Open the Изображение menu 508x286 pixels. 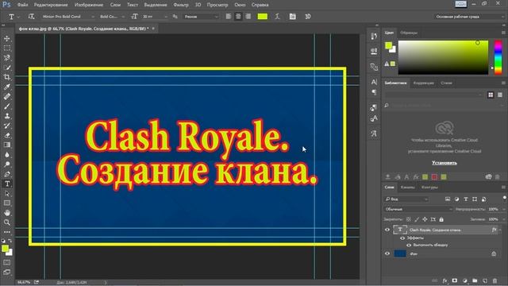pos(89,5)
